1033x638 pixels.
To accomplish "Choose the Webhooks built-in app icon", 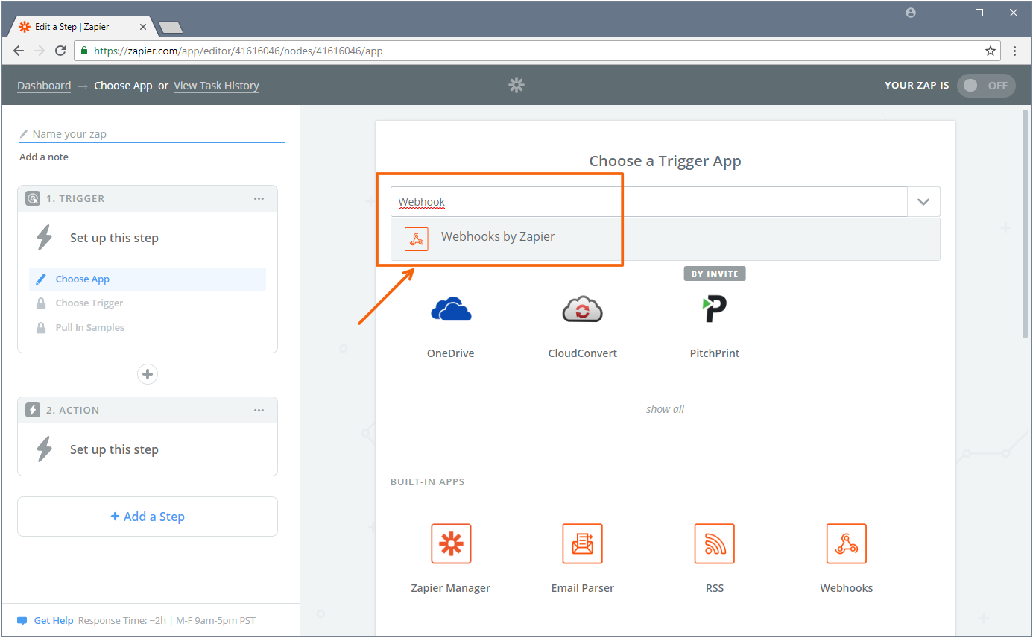I will coord(846,543).
